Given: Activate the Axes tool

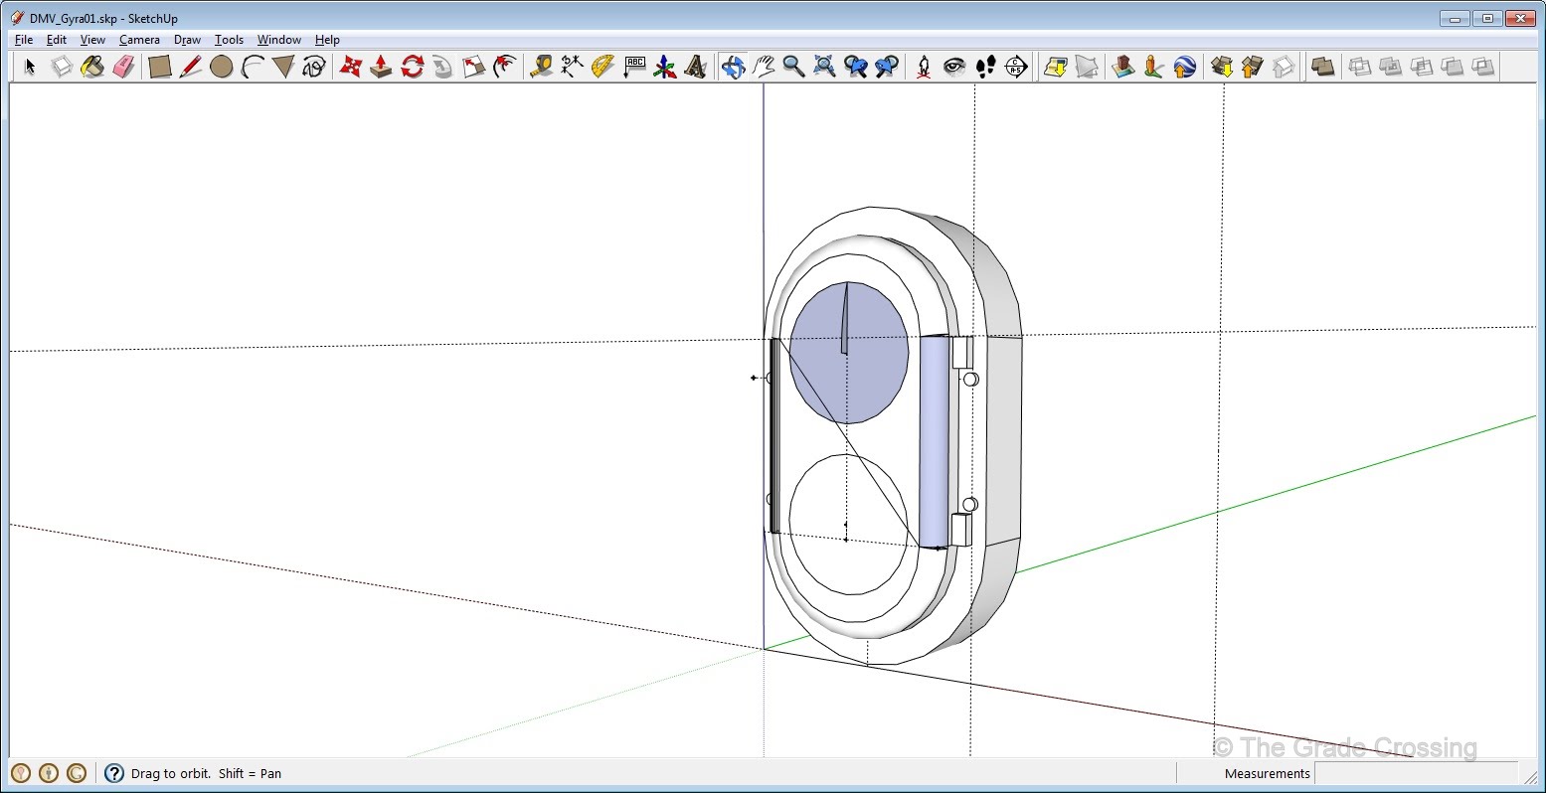Looking at the screenshot, I should [665, 67].
